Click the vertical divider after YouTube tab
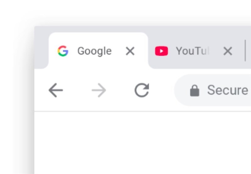Screen dimensions: 251x174 pyautogui.click(x=245, y=51)
